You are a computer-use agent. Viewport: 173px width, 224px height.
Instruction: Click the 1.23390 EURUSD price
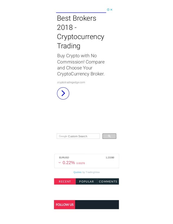(110, 158)
